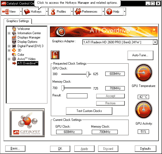The height and width of the screenshot is (154, 162).
Task: Click the Discard button
Action: [108, 149]
